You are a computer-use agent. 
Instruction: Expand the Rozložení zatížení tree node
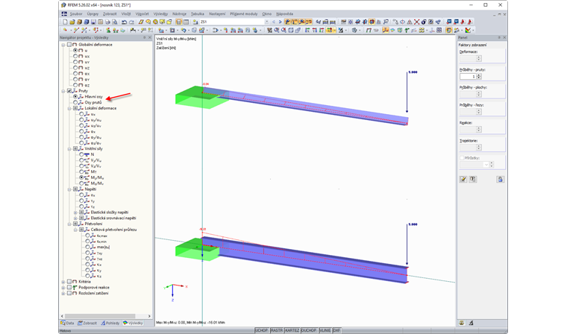(x=63, y=294)
